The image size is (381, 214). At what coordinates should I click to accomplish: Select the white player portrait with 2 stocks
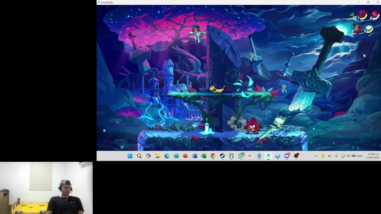point(369,29)
